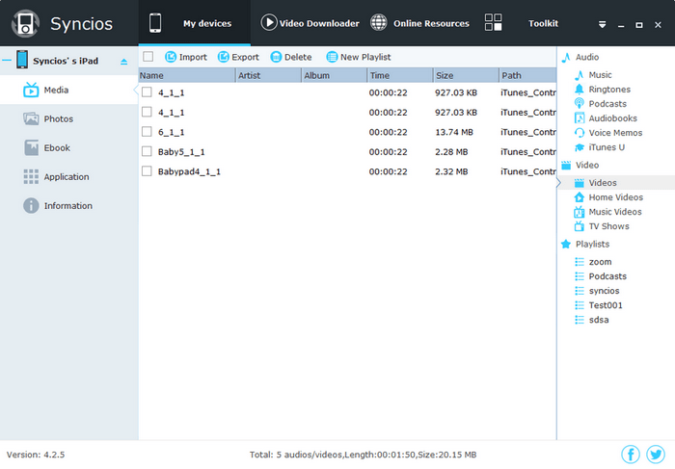
Task: Switch to the Video Downloader tab
Action: 310,23
